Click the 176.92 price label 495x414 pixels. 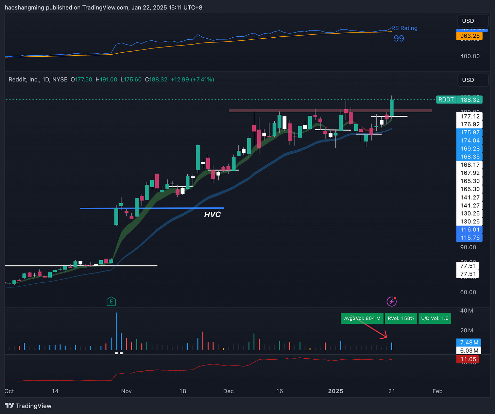coord(470,125)
